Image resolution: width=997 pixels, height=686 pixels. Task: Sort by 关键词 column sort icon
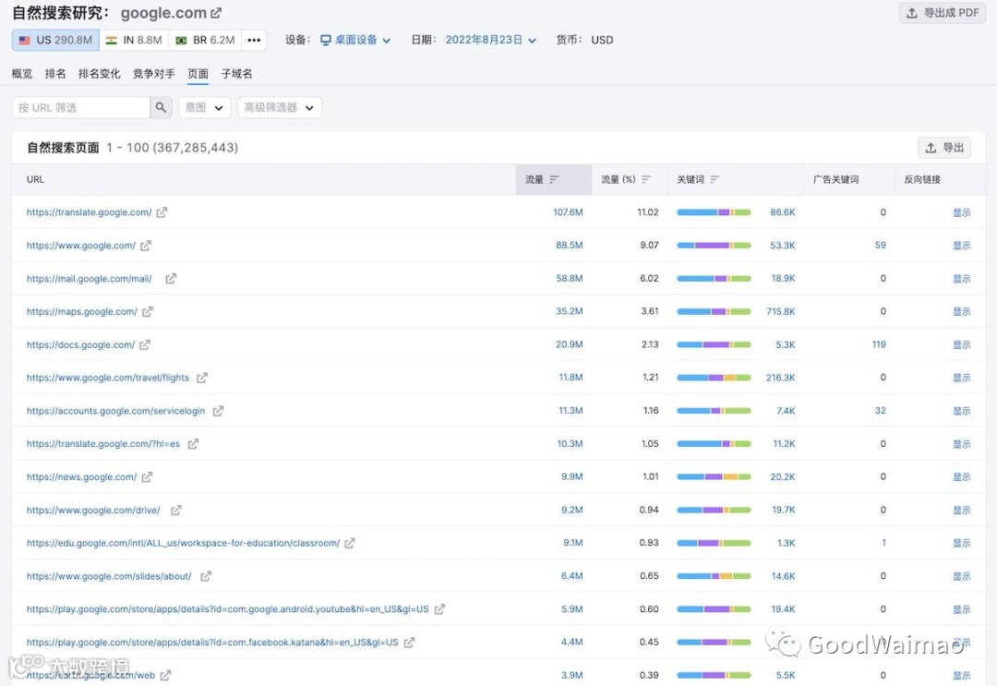tap(715, 179)
